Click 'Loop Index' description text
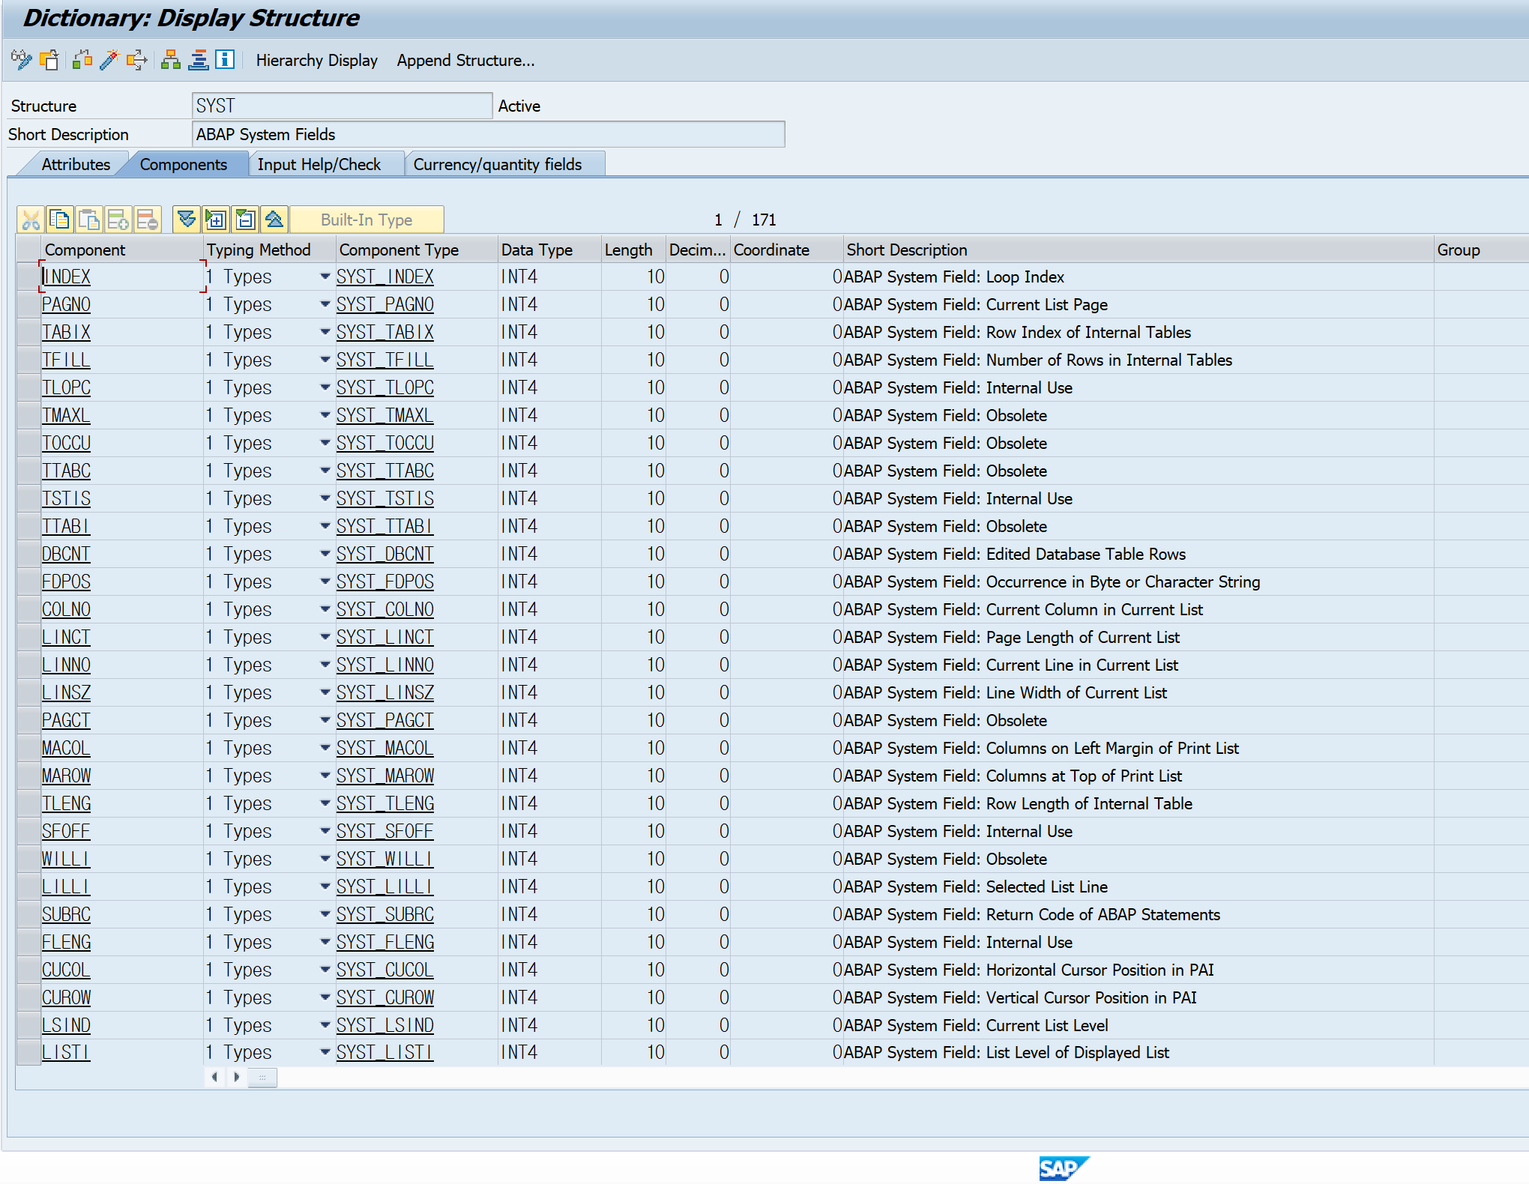This screenshot has width=1529, height=1184. click(x=1025, y=277)
